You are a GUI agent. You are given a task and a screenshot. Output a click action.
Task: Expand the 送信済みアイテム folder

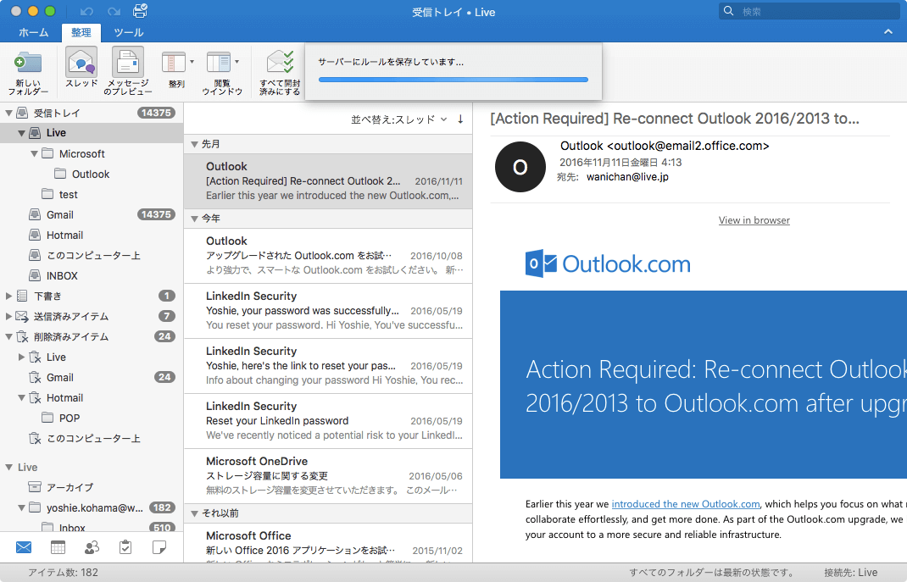point(8,316)
